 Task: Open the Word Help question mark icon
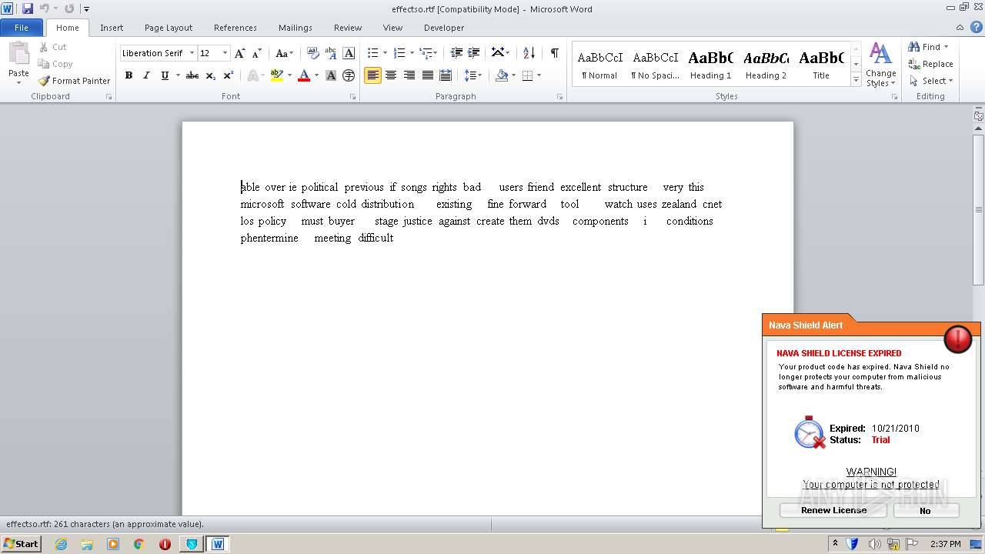pyautogui.click(x=977, y=28)
